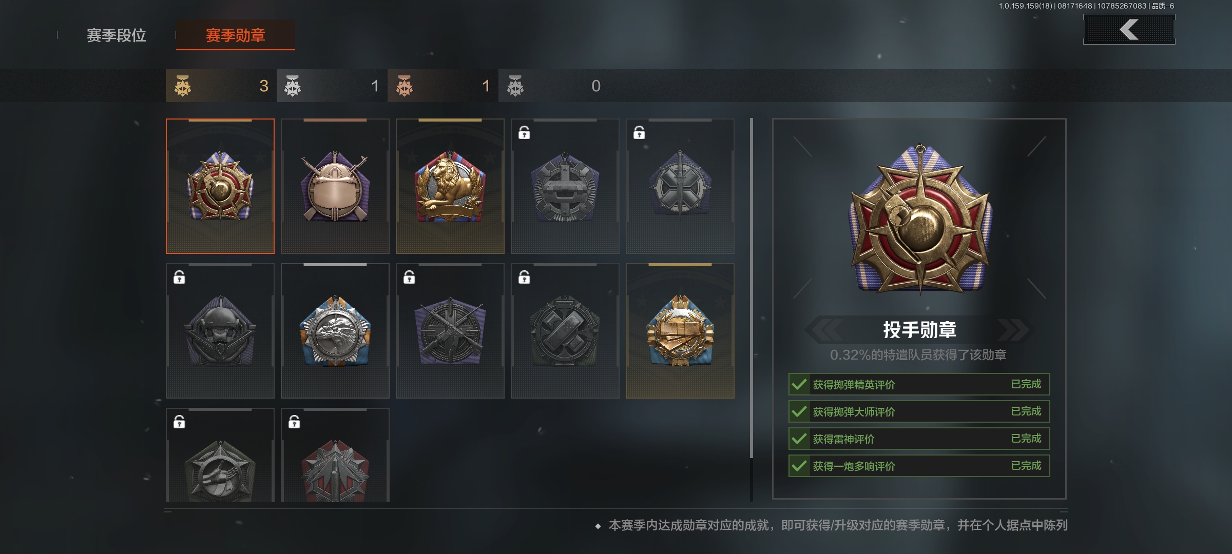The image size is (1232, 554).
Task: Select the locked red missile medal
Action: (335, 456)
